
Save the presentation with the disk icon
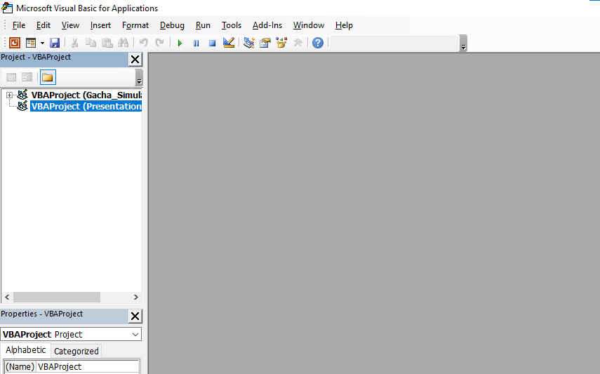tap(55, 43)
